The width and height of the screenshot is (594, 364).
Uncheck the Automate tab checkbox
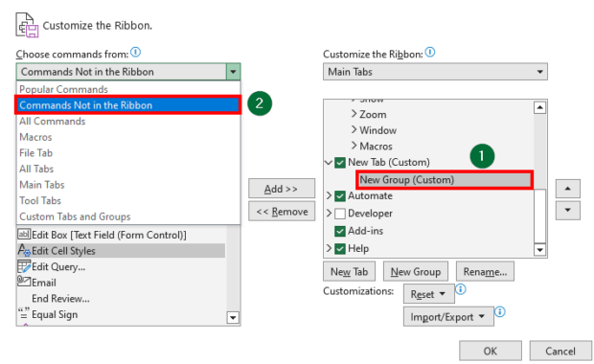pyautogui.click(x=340, y=196)
